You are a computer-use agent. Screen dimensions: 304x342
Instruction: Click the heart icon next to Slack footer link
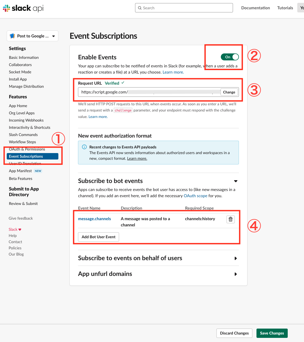19,229
